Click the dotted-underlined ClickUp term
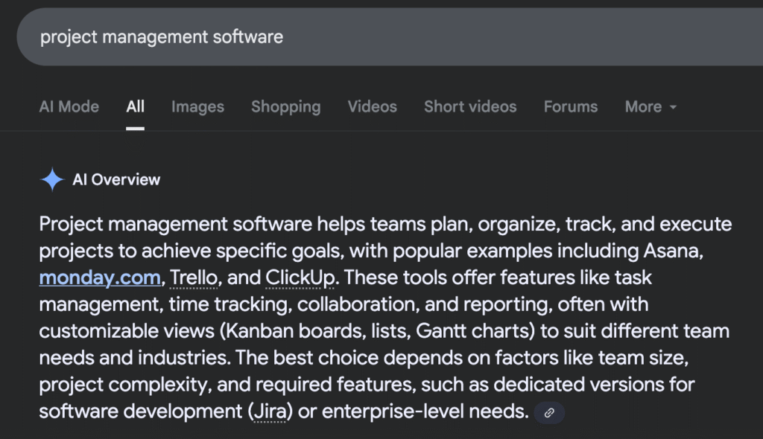 coord(300,278)
